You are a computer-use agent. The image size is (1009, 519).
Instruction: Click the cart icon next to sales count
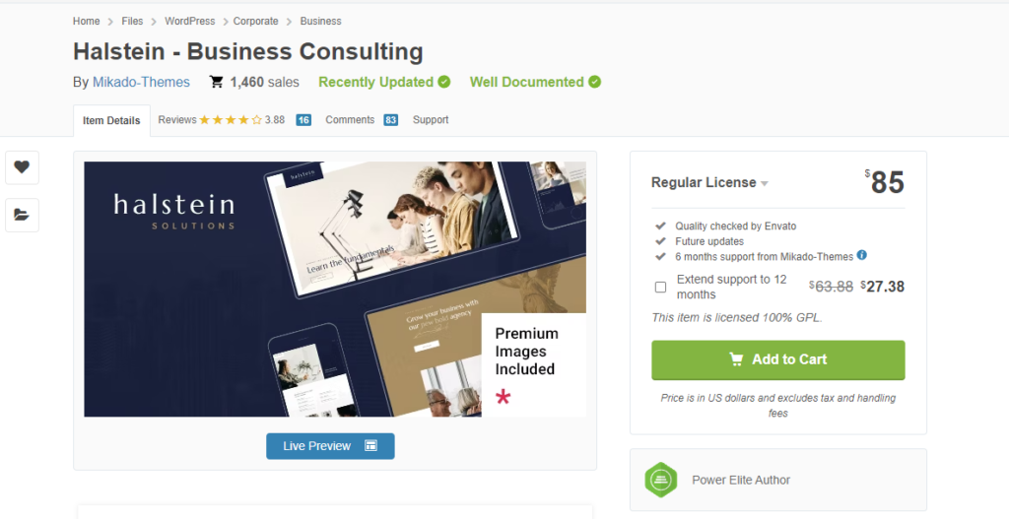(x=216, y=83)
